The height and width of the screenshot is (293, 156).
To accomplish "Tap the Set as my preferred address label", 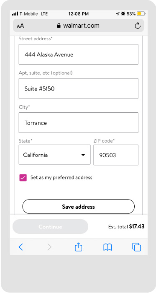I will coord(61,178).
